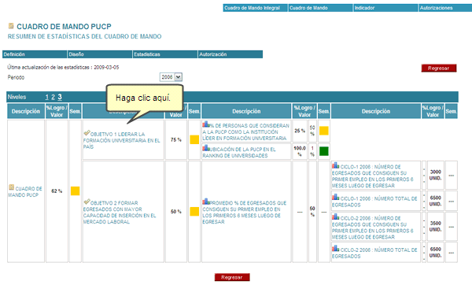Click chart icon for 'Promedio % de egresados'

point(206,202)
